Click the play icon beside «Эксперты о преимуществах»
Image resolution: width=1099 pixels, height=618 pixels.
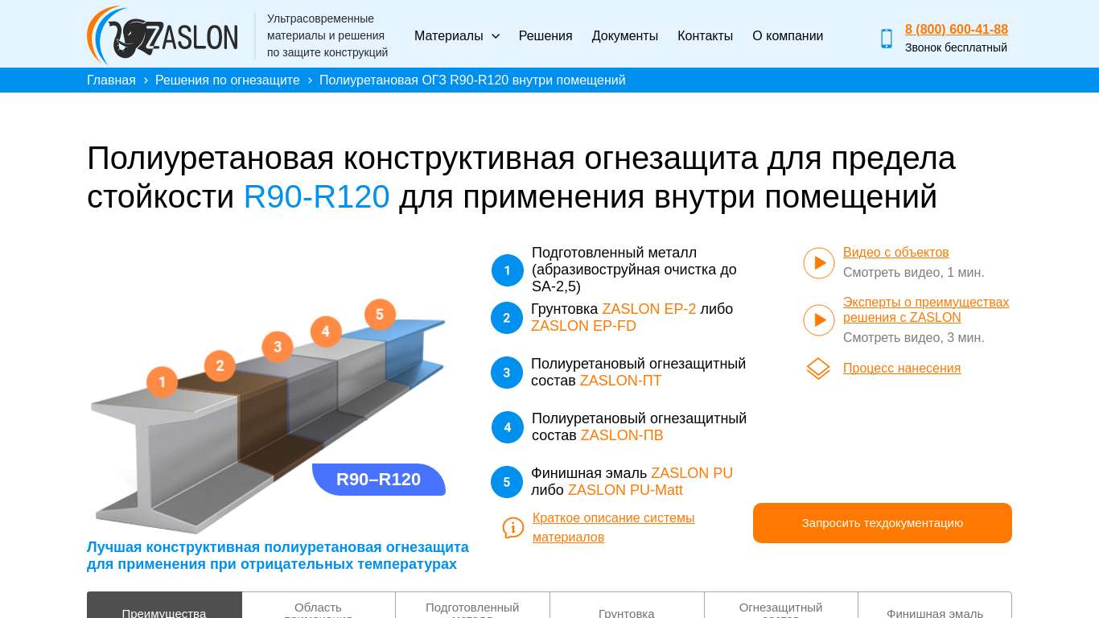(818, 320)
